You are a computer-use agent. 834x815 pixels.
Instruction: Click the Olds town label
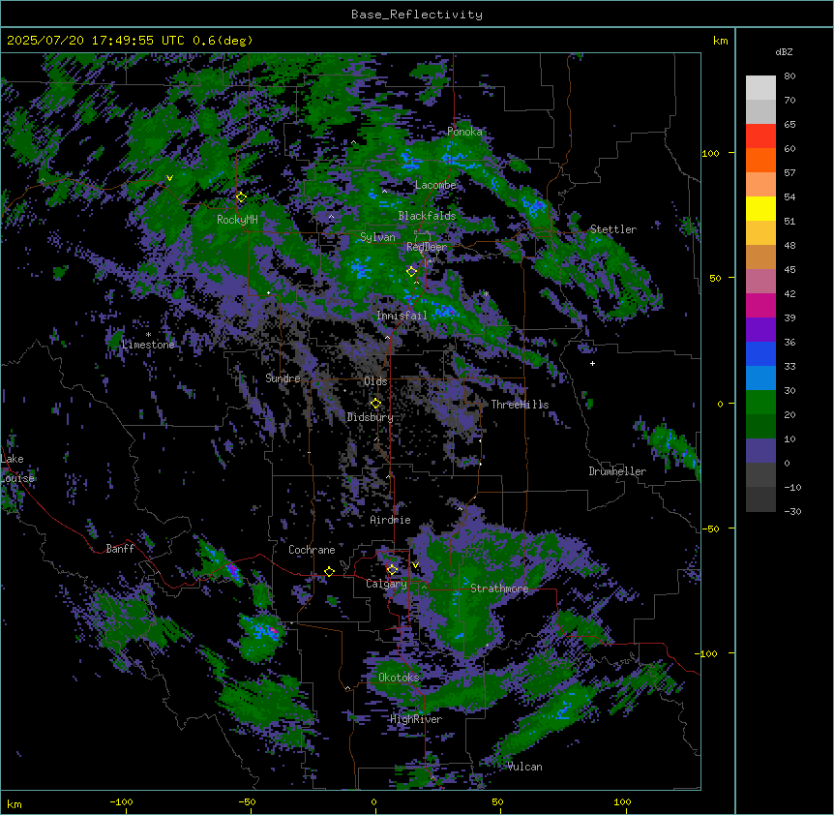(375, 381)
